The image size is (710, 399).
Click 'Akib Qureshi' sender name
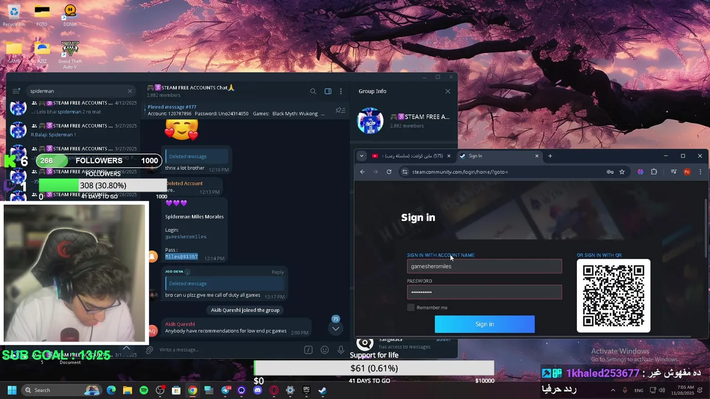[180, 324]
